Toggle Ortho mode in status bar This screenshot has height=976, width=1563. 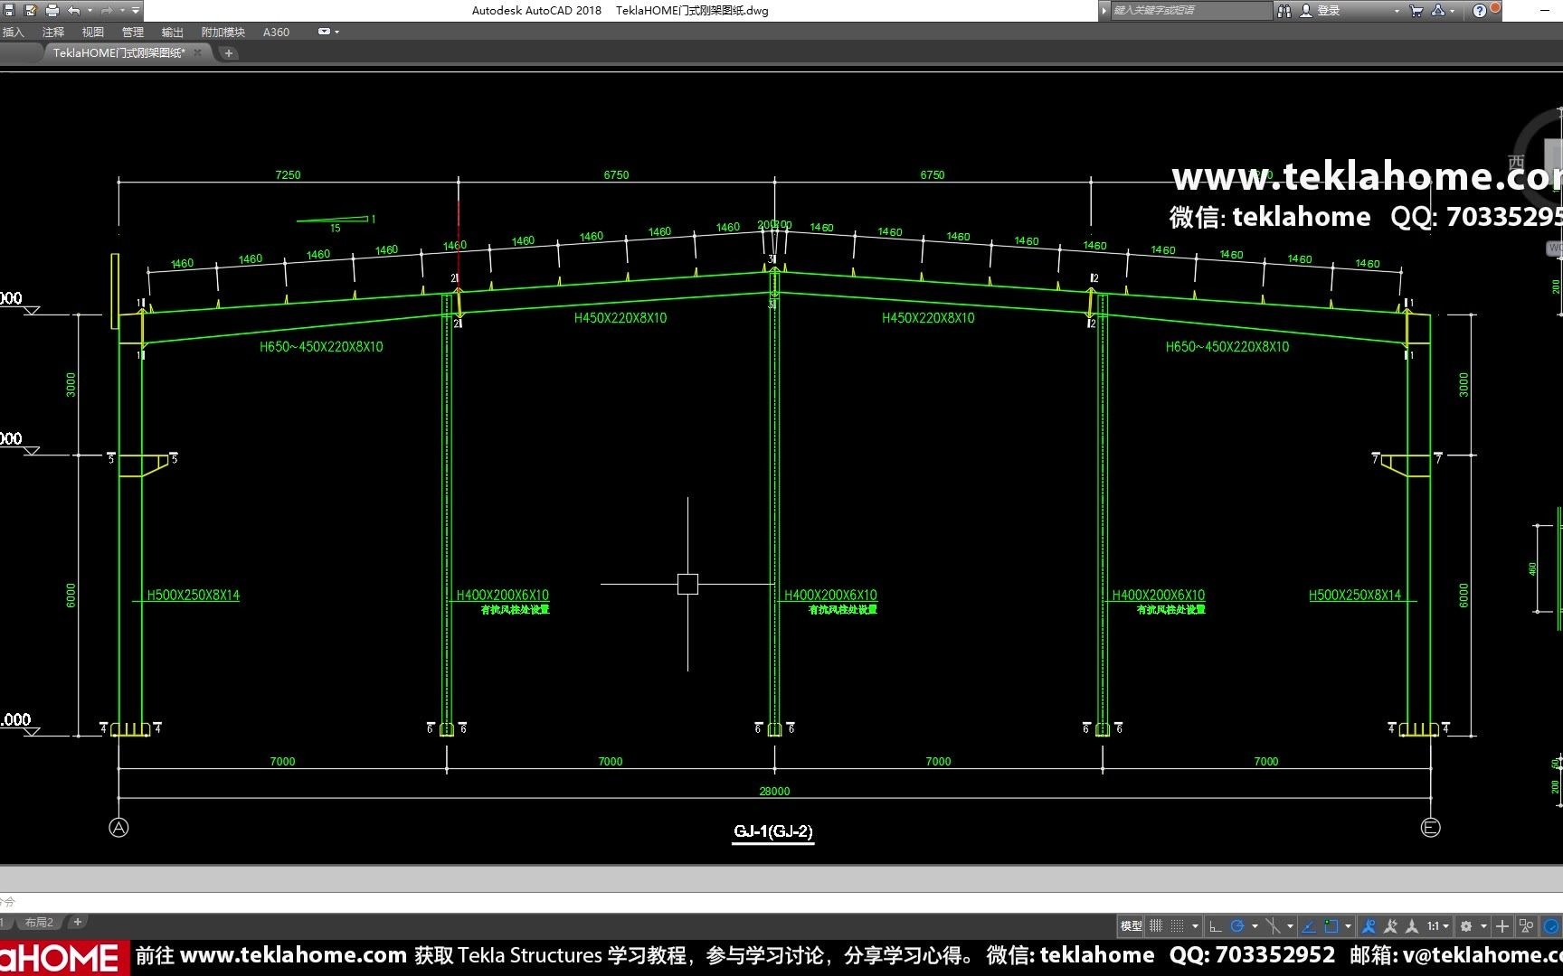click(1216, 926)
